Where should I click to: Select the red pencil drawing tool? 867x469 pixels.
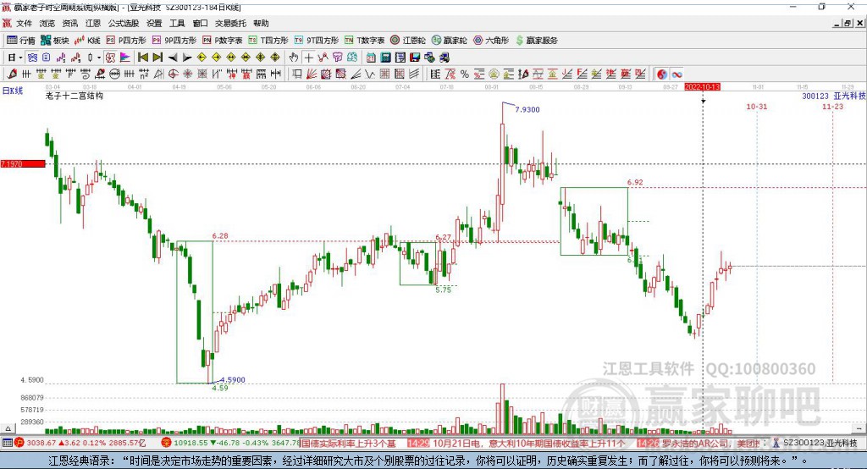coord(12,74)
